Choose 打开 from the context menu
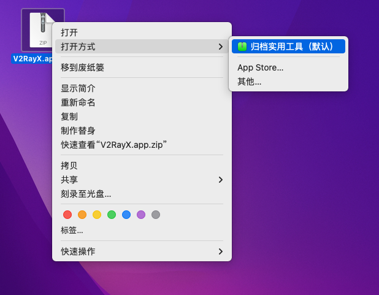 [69, 33]
